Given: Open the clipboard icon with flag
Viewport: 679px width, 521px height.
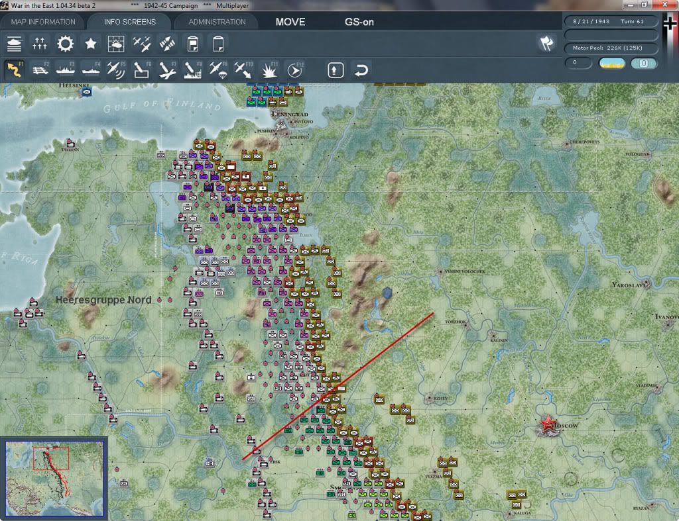Looking at the screenshot, I should coord(193,44).
